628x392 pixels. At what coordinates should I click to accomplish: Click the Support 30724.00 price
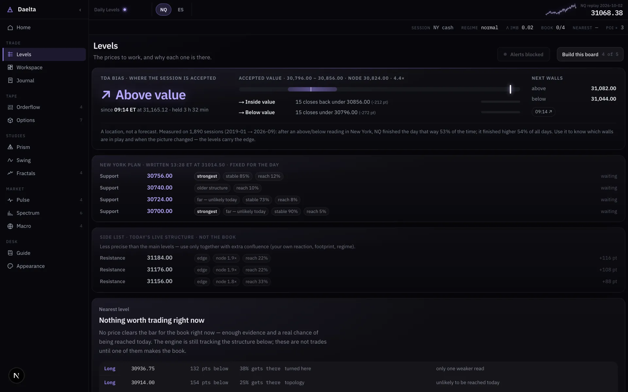pyautogui.click(x=160, y=199)
